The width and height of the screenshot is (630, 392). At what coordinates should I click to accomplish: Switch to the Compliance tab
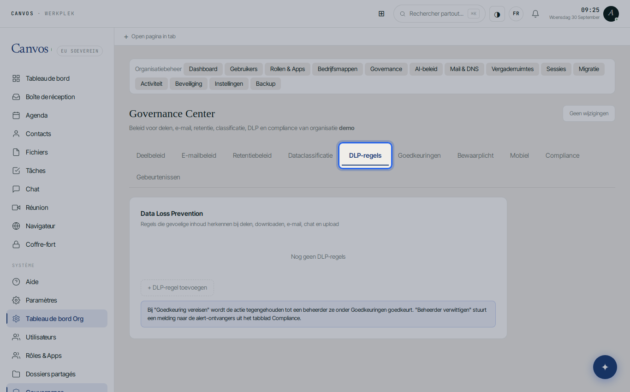click(562, 155)
